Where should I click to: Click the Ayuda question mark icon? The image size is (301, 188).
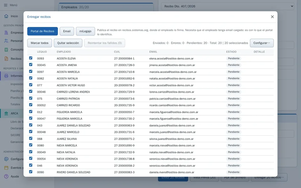point(6,176)
